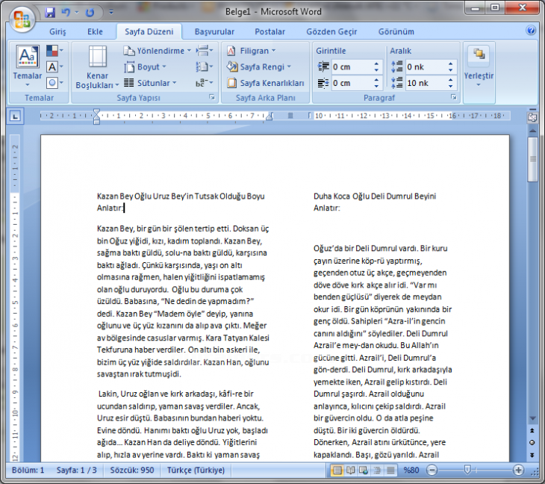This screenshot has height=484, width=545.
Task: Open Postalar tab
Action: click(x=270, y=31)
